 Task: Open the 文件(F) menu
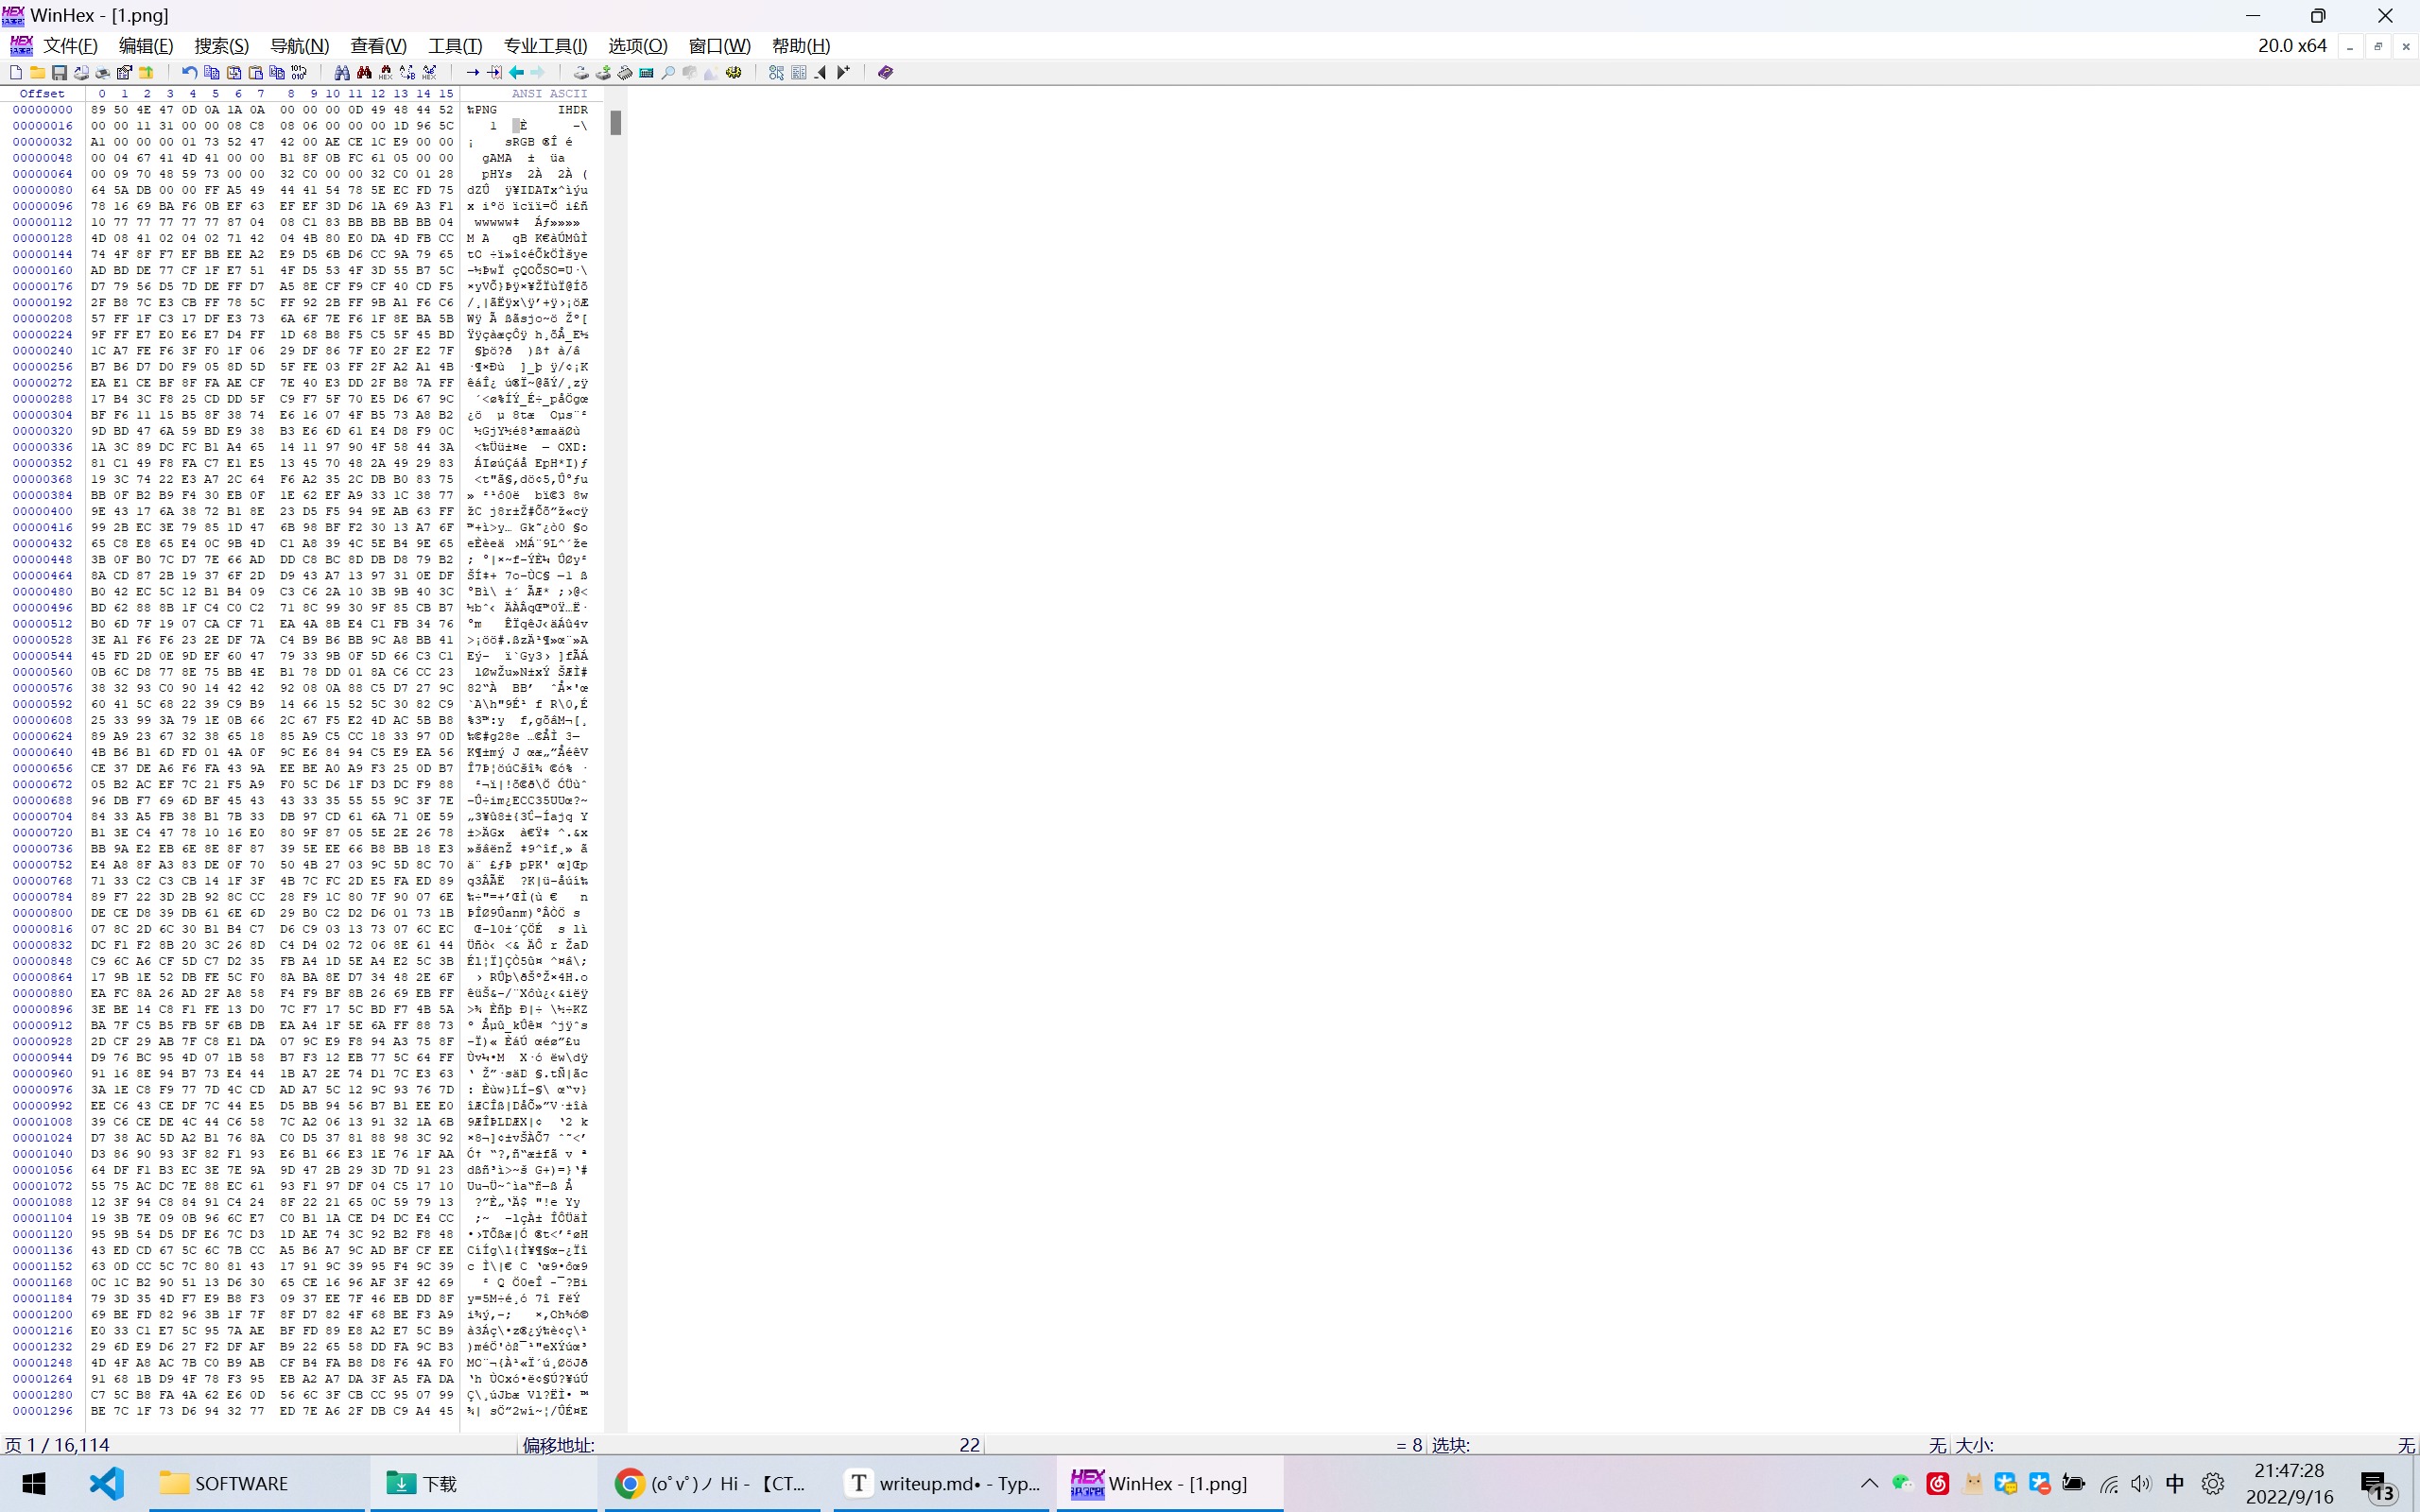(x=70, y=46)
